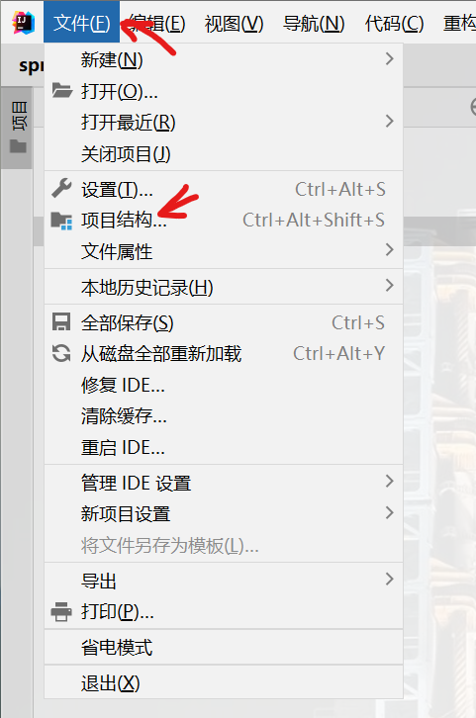Click the floppy disk save-all icon
This screenshot has width=476, height=718.
tap(61, 321)
